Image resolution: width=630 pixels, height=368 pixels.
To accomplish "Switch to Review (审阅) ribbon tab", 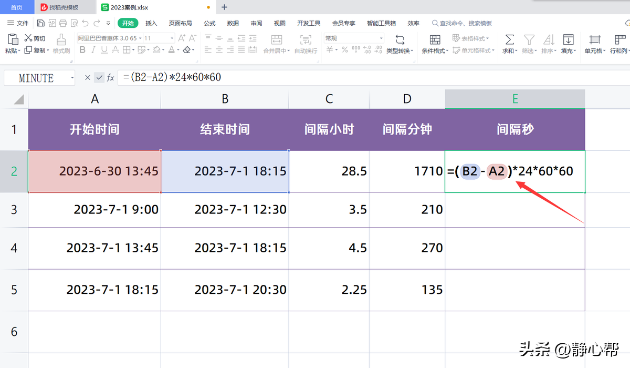I will pos(256,23).
